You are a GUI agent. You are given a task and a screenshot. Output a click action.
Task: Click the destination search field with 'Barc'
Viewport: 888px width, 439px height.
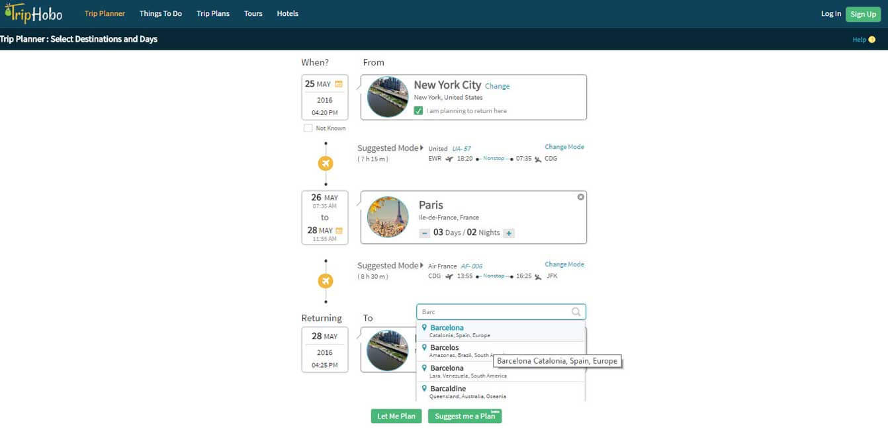501,312
